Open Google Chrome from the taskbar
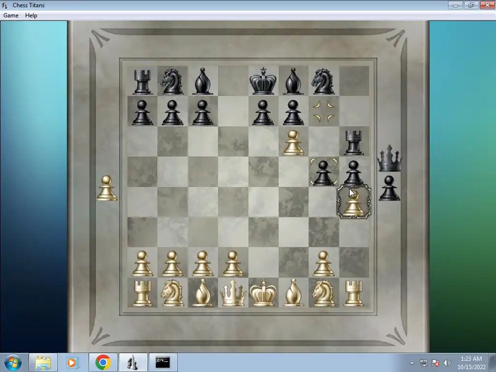The image size is (496, 372). tap(103, 362)
